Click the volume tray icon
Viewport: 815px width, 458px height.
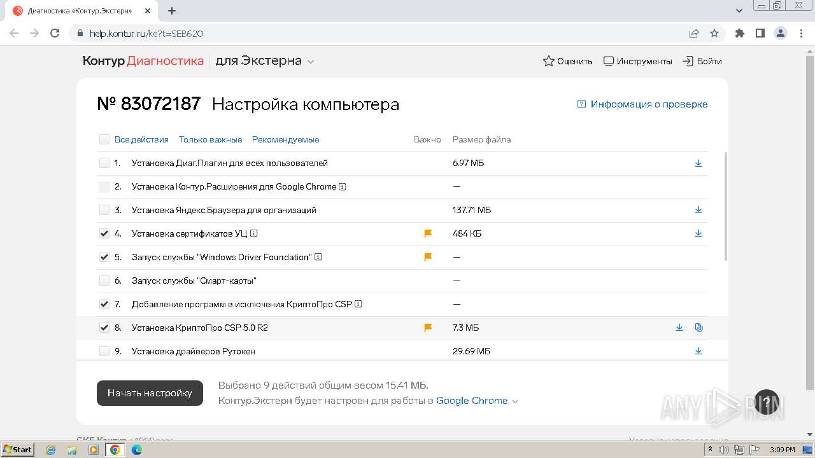(x=724, y=450)
